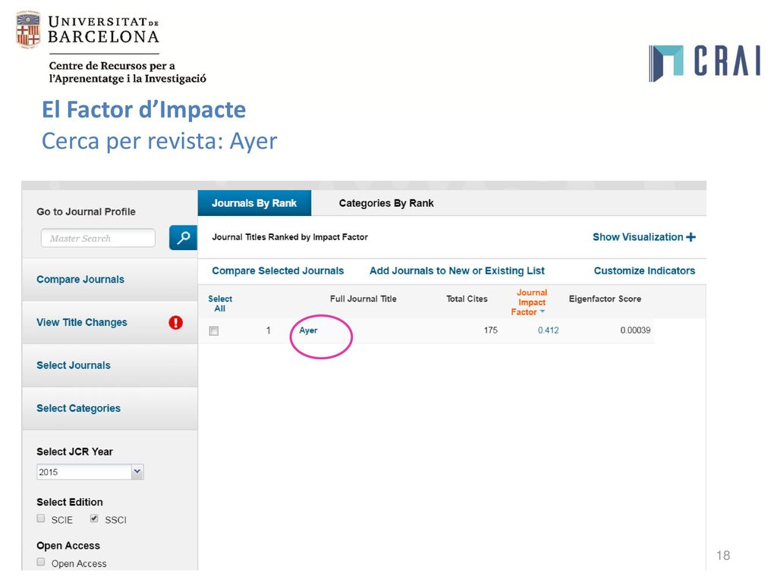Open Customize Indicators
The height and width of the screenshot is (582, 777).
coord(644,271)
